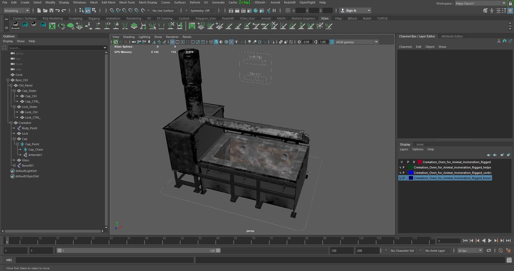514x271 pixels.
Task: Open the viewport Shading menu
Action: (x=129, y=37)
